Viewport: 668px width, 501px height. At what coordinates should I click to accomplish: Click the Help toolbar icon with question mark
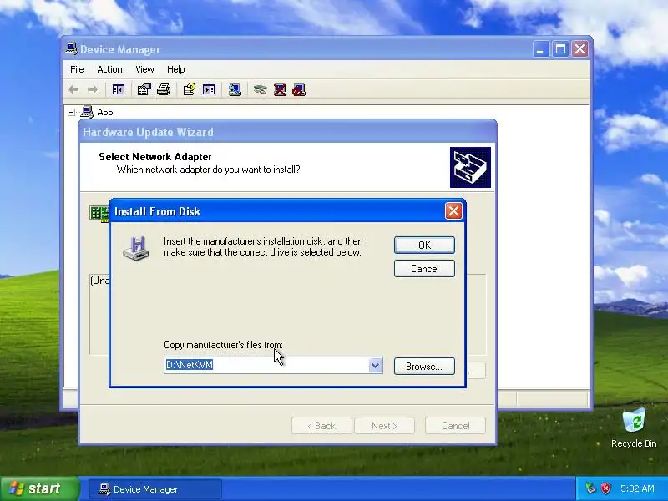190,89
